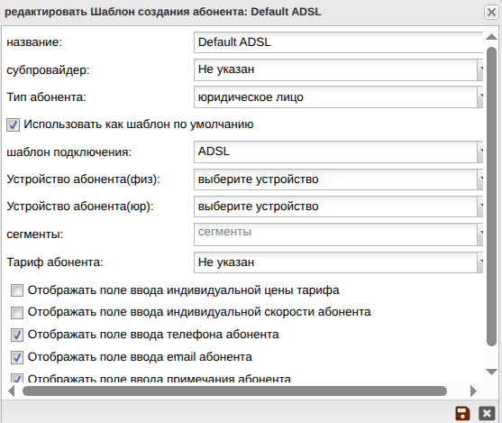The image size is (502, 423).
Task: Click the scroll right arrow at the bottom
Action: point(473,391)
